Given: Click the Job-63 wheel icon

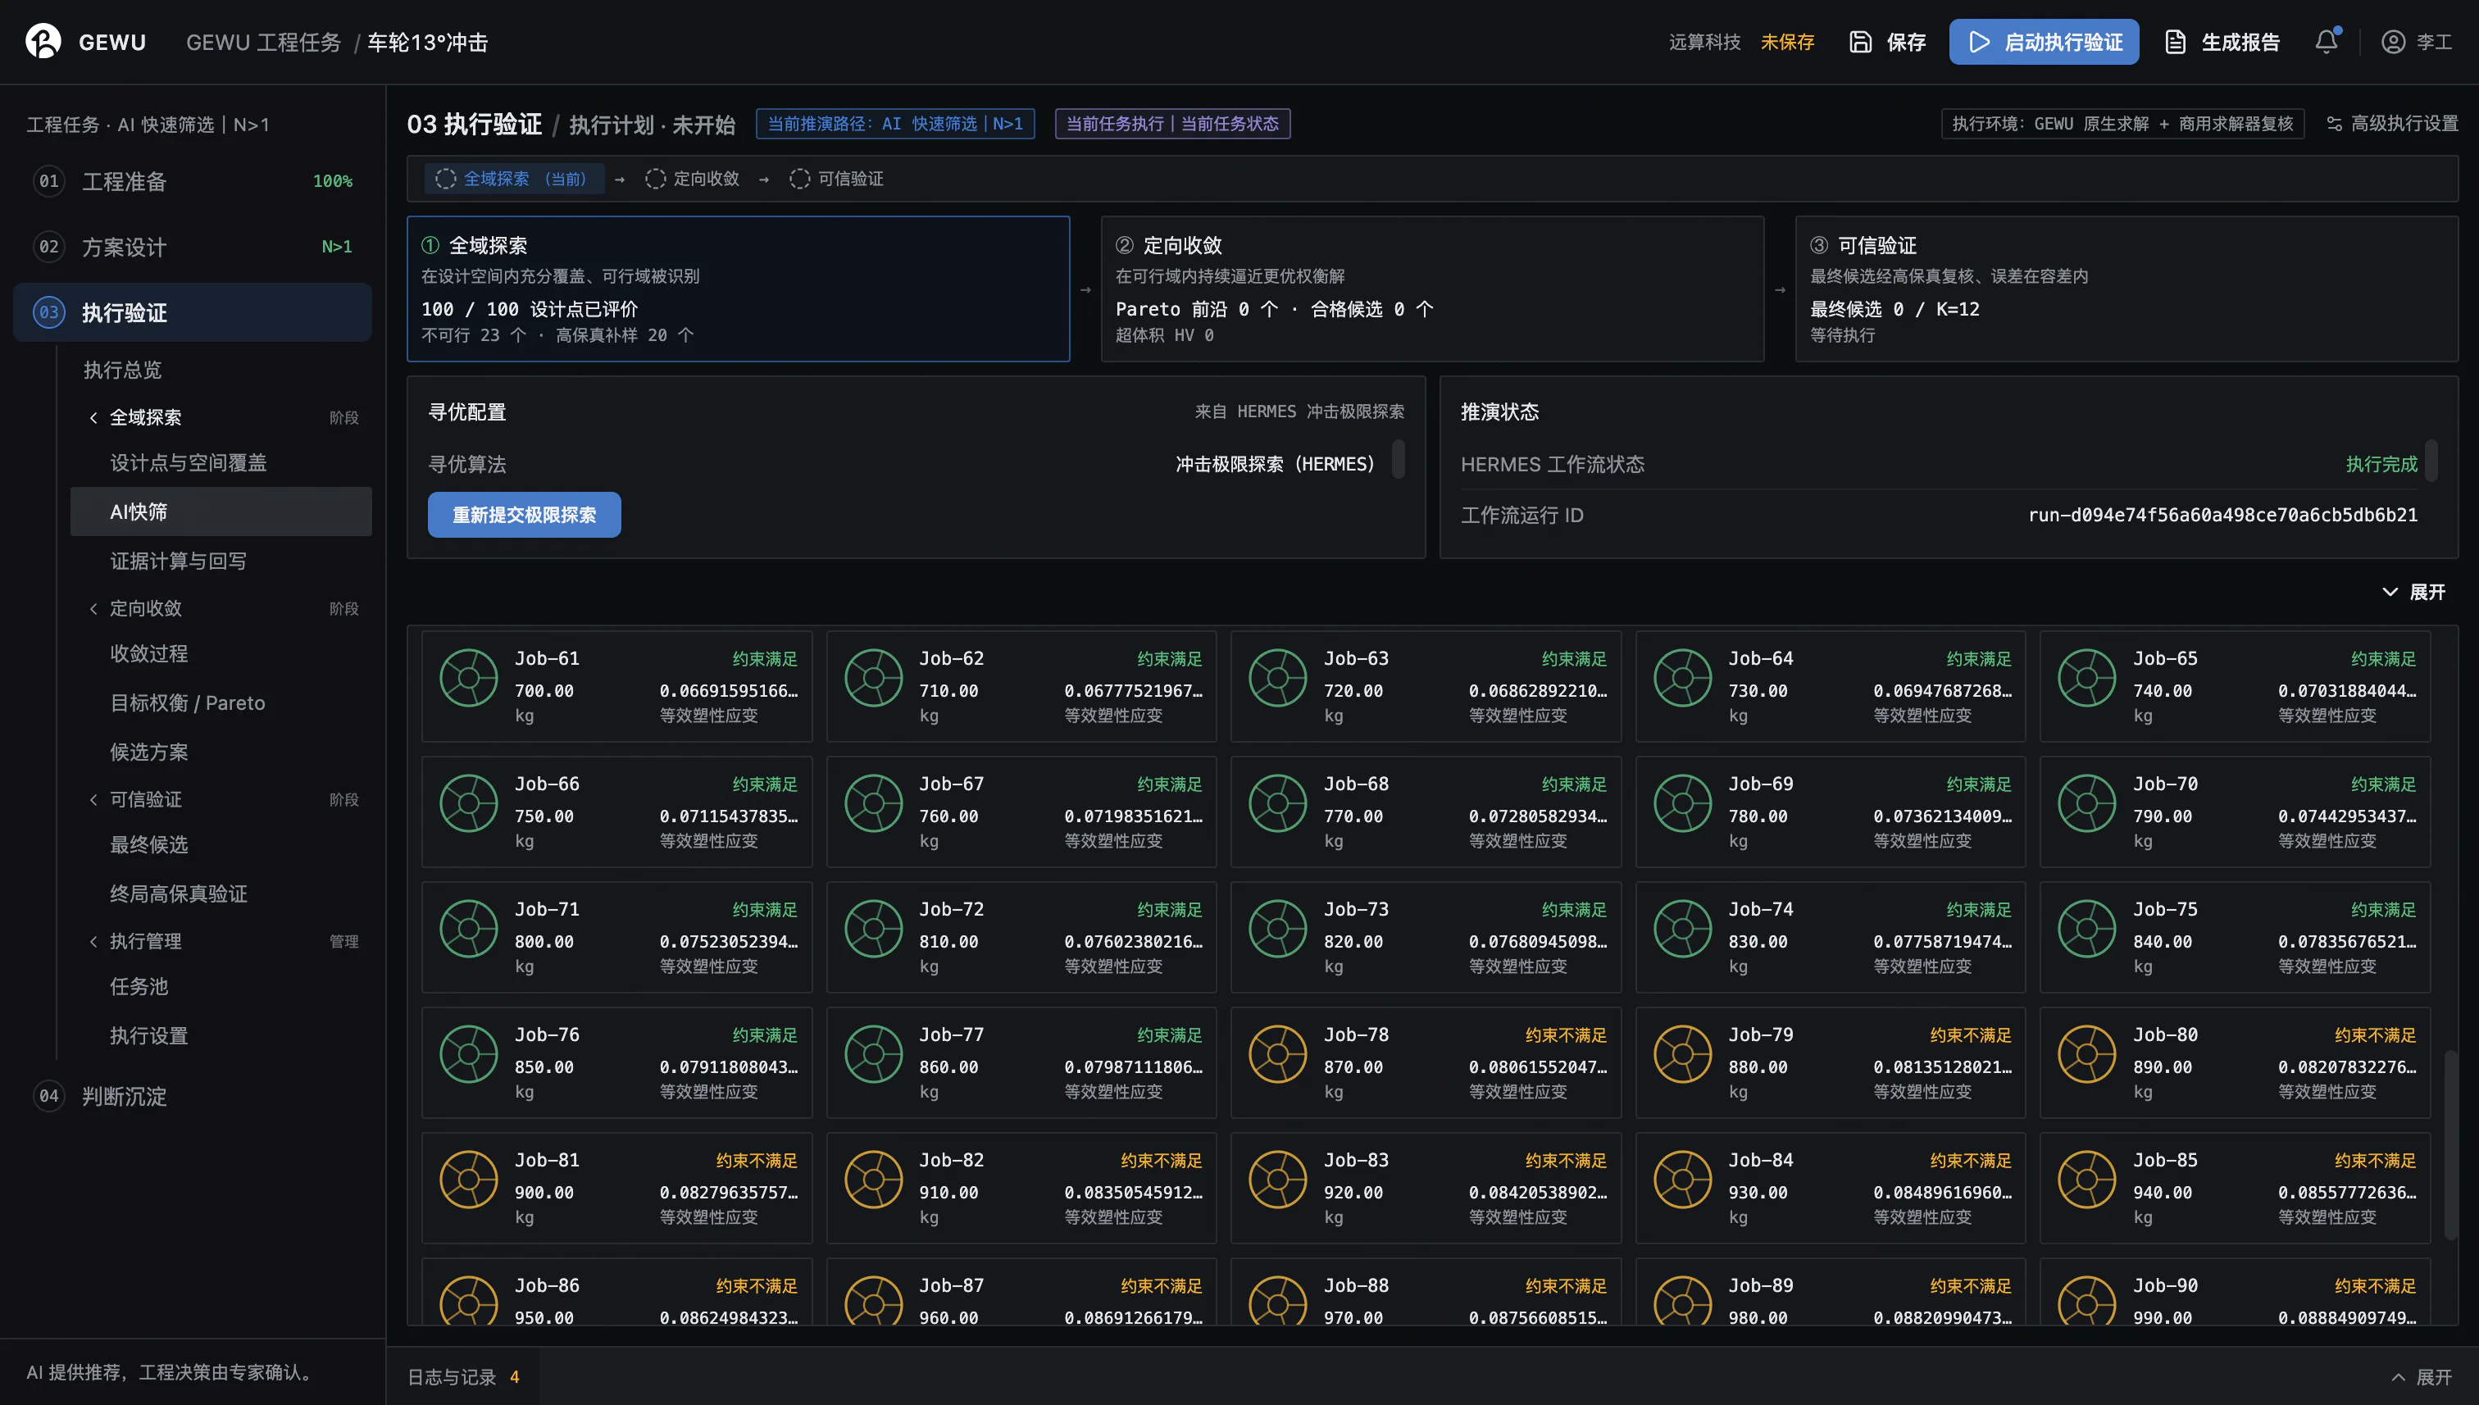Looking at the screenshot, I should tap(1277, 677).
